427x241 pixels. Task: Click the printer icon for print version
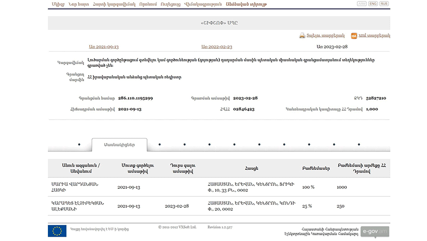click(x=302, y=36)
